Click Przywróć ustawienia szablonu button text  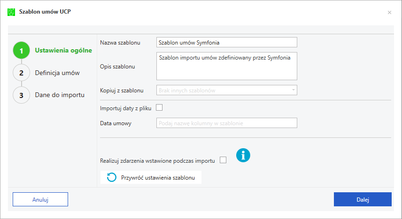tap(158, 178)
